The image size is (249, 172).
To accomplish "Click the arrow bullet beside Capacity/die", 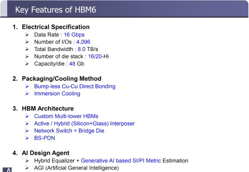I will point(27,64).
